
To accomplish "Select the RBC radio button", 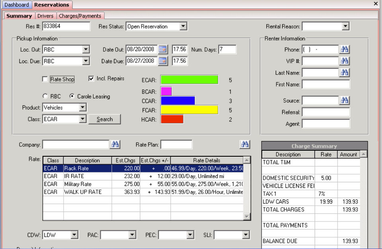I will click(45, 96).
